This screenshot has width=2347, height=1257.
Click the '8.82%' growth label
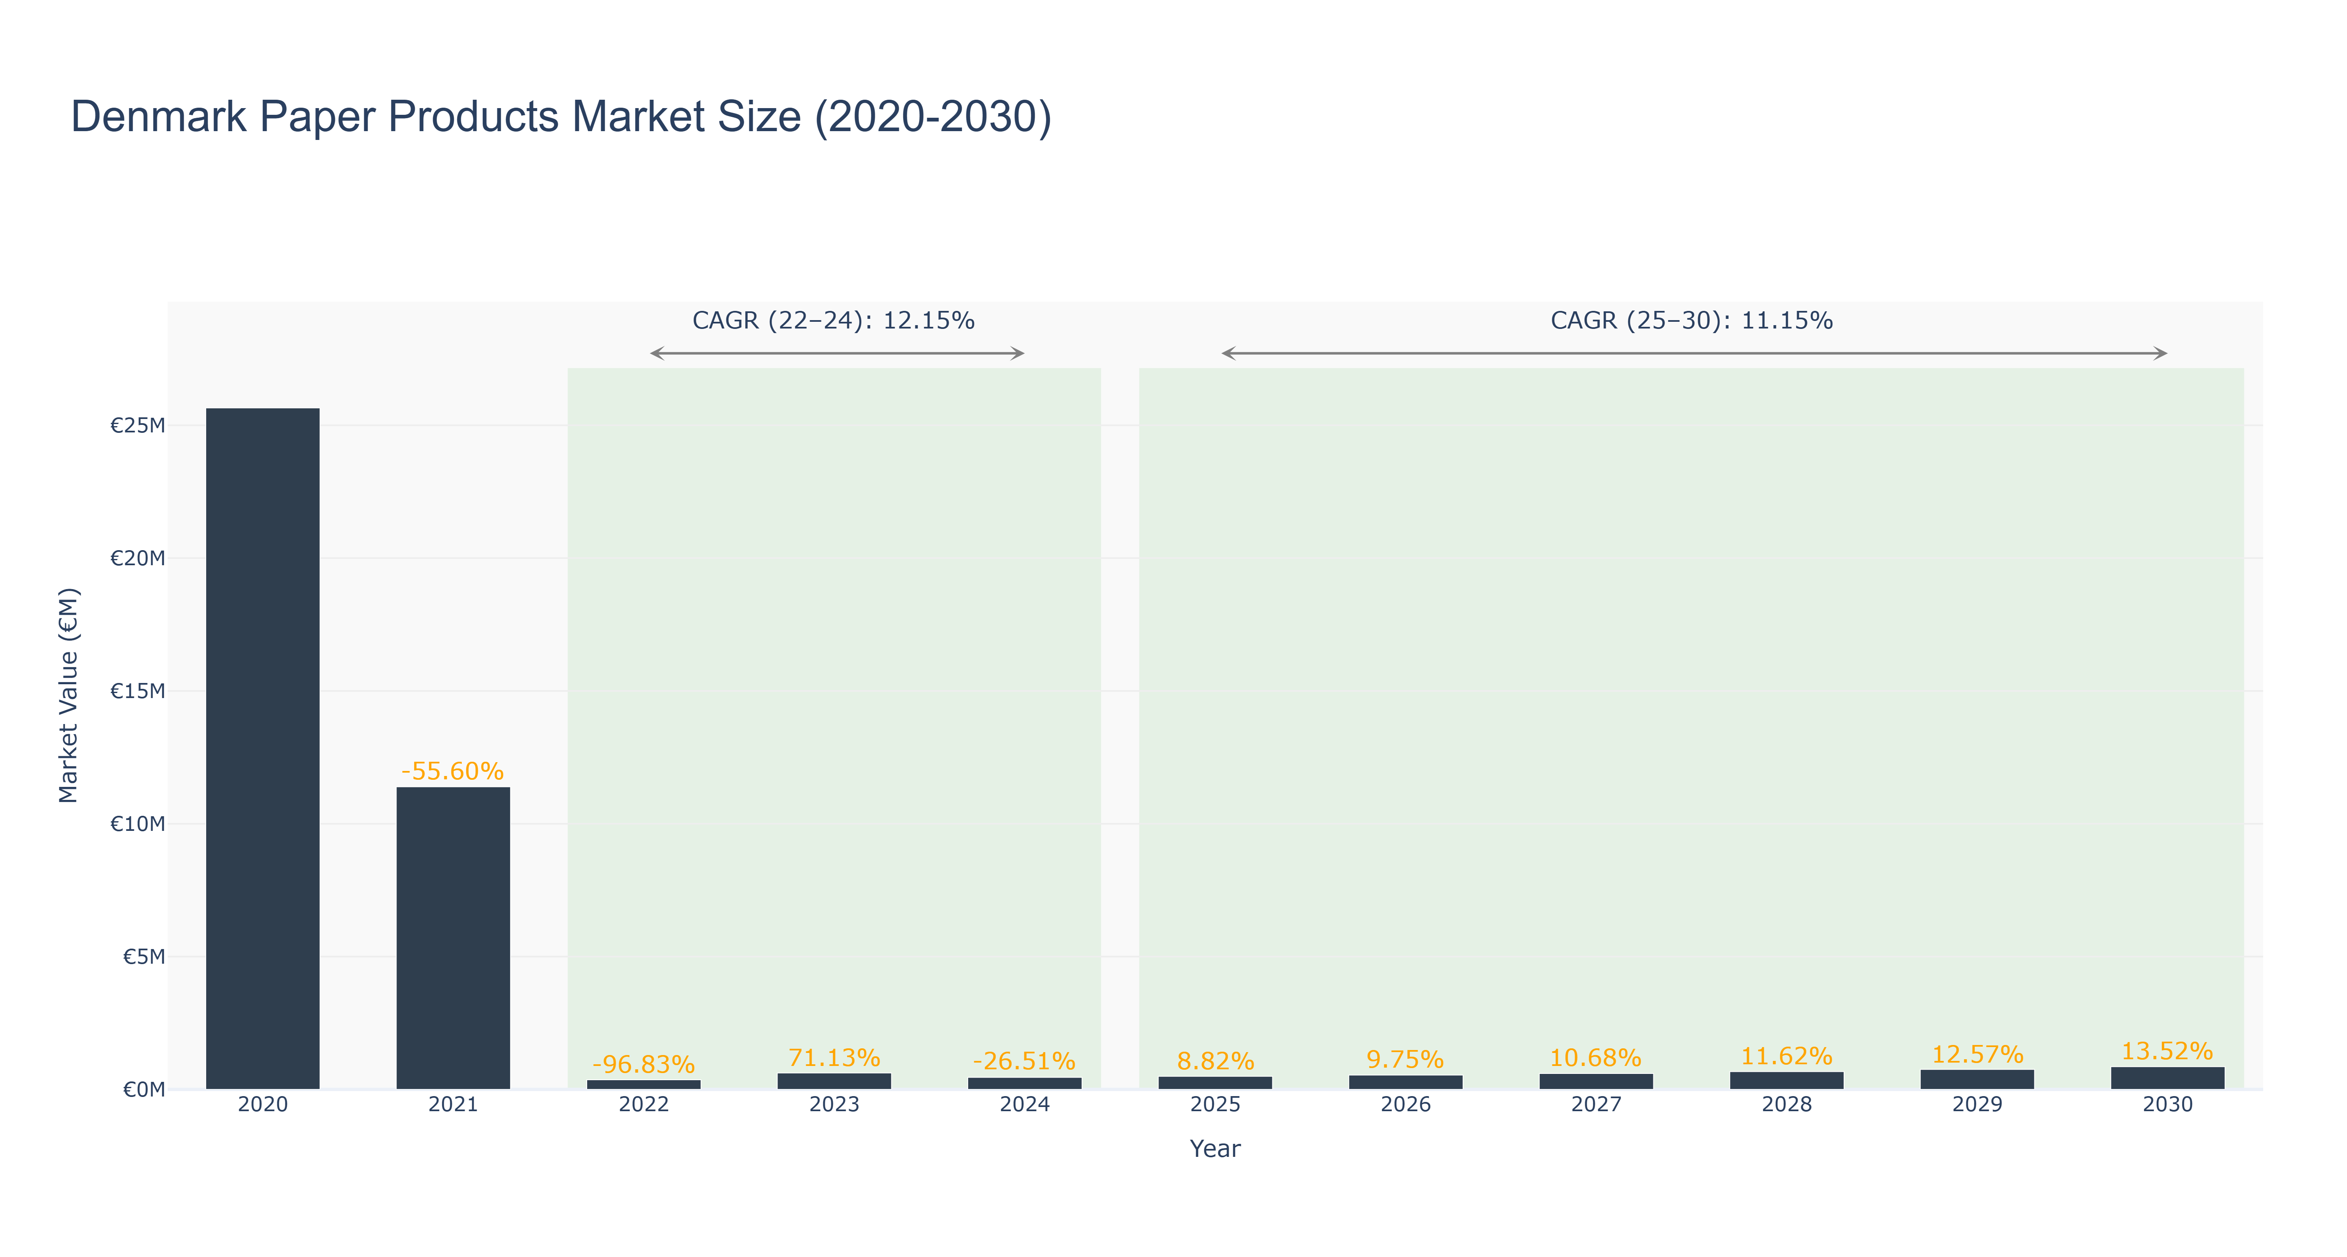[1215, 1061]
